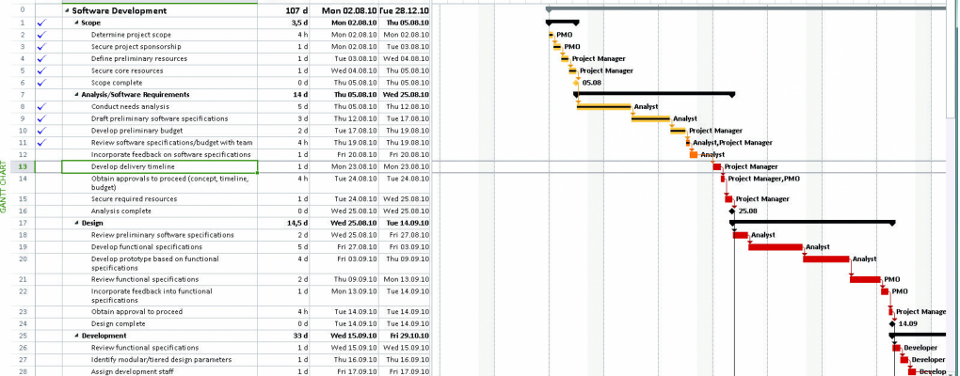Select the Secure required resources task name
960x376 pixels.
pos(134,199)
